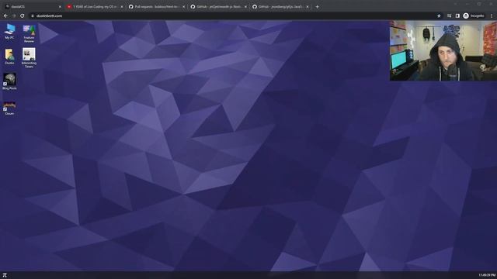The height and width of the screenshot is (279, 497).
Task: Close the YouTube Live Coding tab
Action: click(x=122, y=7)
